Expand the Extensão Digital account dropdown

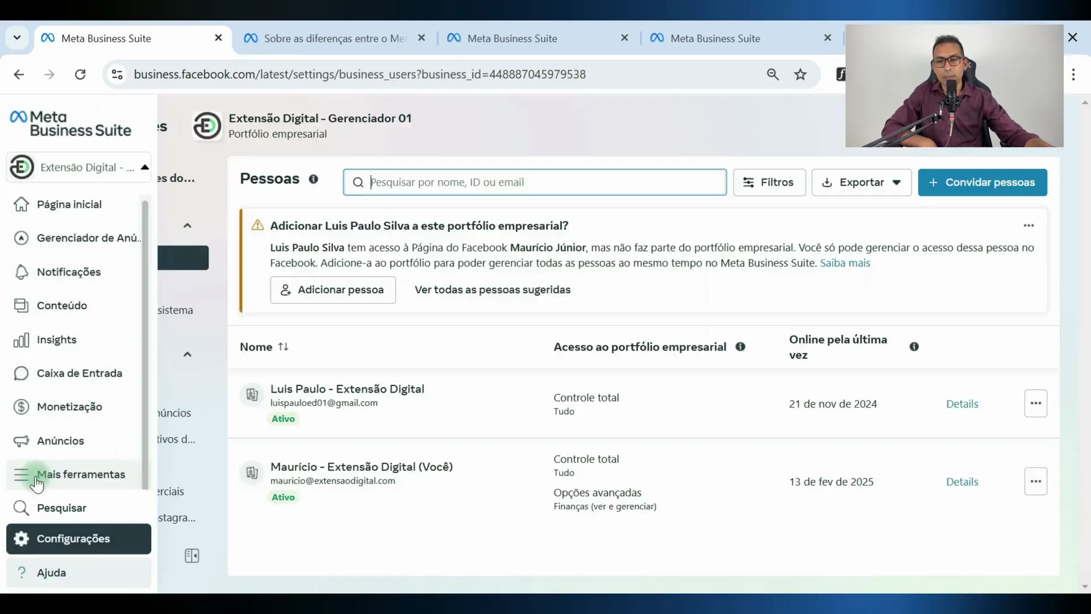[79, 167]
